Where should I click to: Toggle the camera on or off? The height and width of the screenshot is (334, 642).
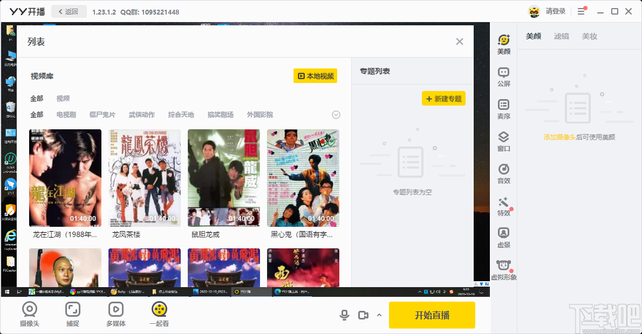[363, 315]
